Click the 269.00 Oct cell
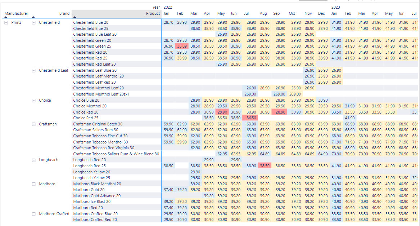 pyautogui.click(x=295, y=94)
